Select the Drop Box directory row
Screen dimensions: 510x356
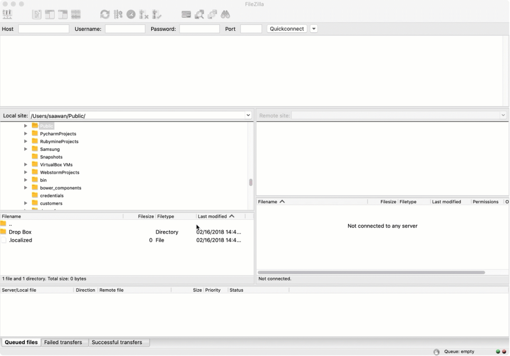(x=127, y=232)
